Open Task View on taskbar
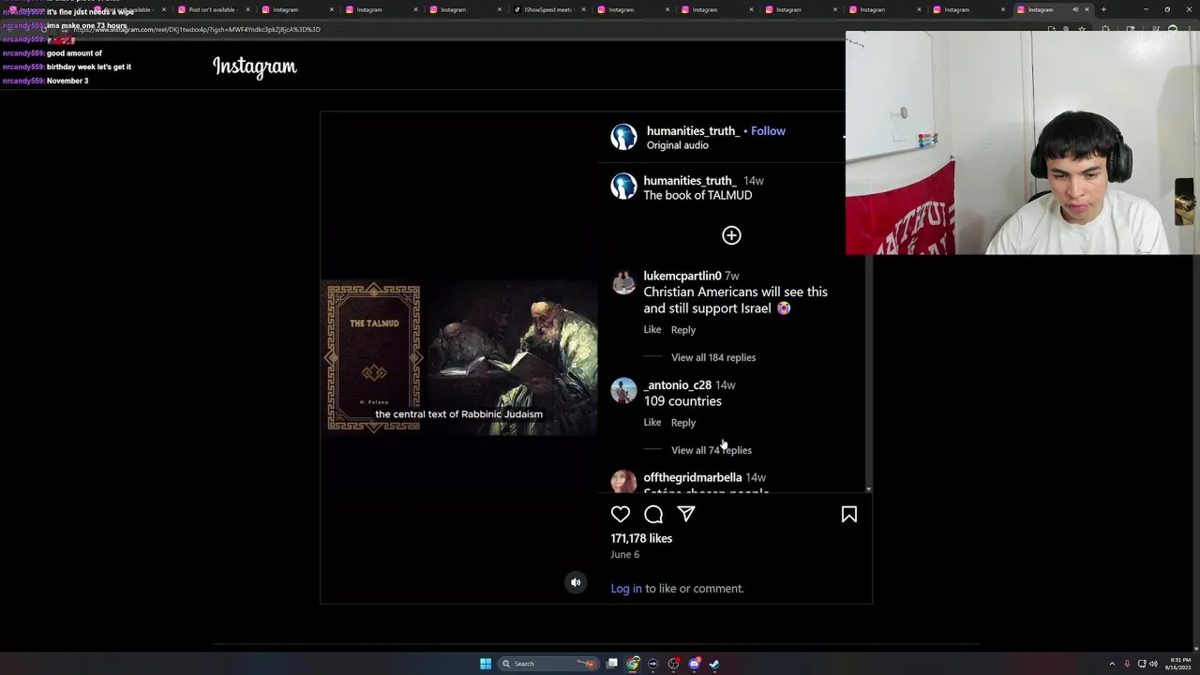Image resolution: width=1200 pixels, height=675 pixels. click(x=612, y=664)
